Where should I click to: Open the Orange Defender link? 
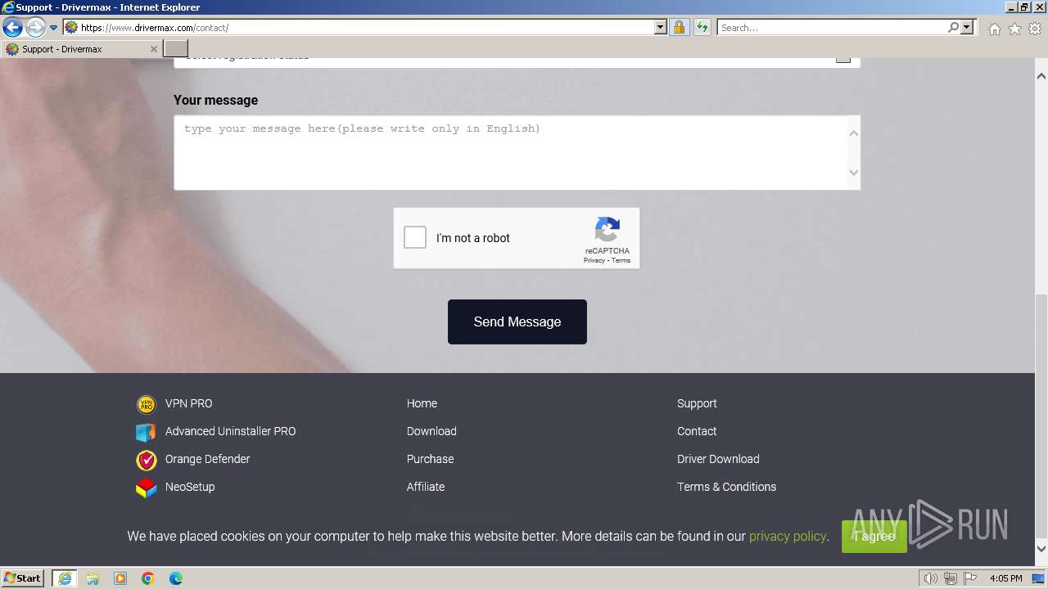[x=207, y=459]
